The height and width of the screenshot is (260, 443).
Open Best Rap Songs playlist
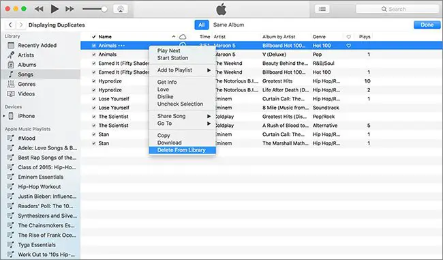click(x=47, y=158)
